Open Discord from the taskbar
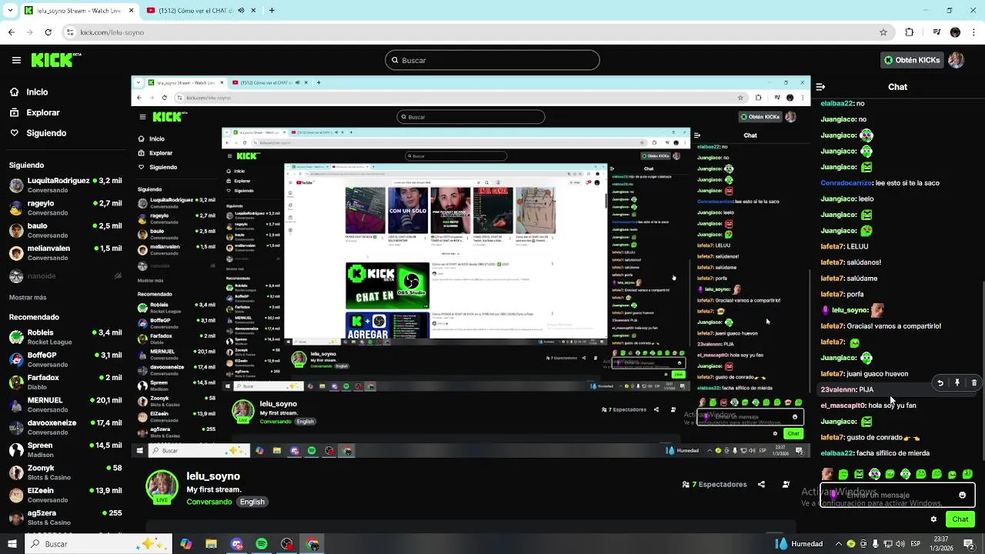The image size is (985, 554). coord(236,544)
